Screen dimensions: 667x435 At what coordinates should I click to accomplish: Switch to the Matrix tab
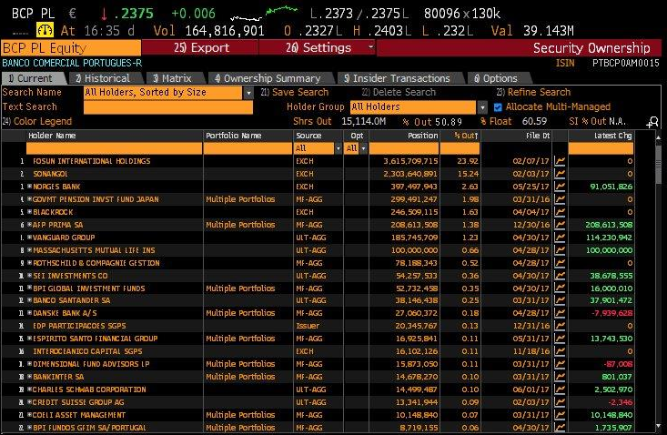coord(174,78)
